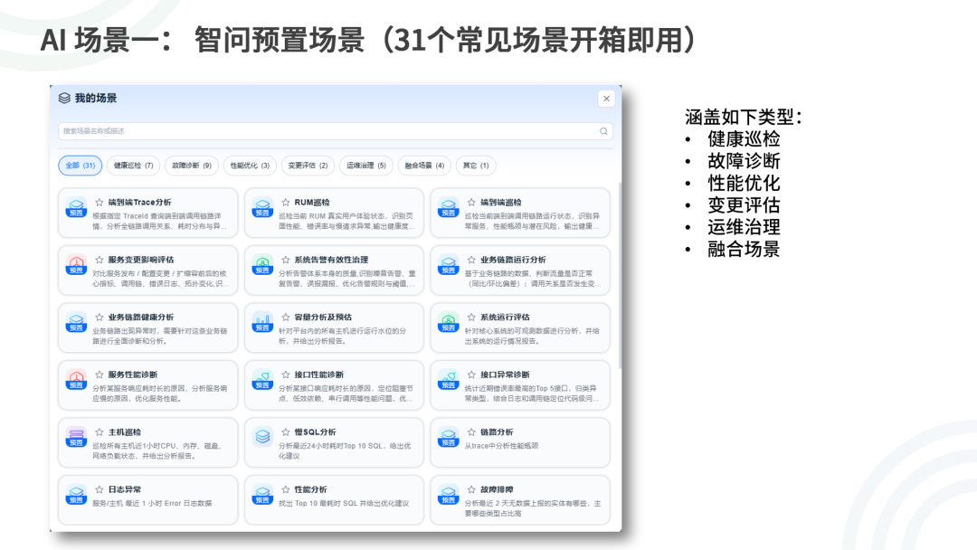Viewport: 977px width, 550px height.
Task: Star the 主机巡检 scene
Action: (100, 431)
